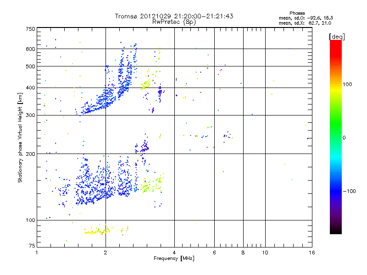Click the '6' frequency tick label

point(214,253)
